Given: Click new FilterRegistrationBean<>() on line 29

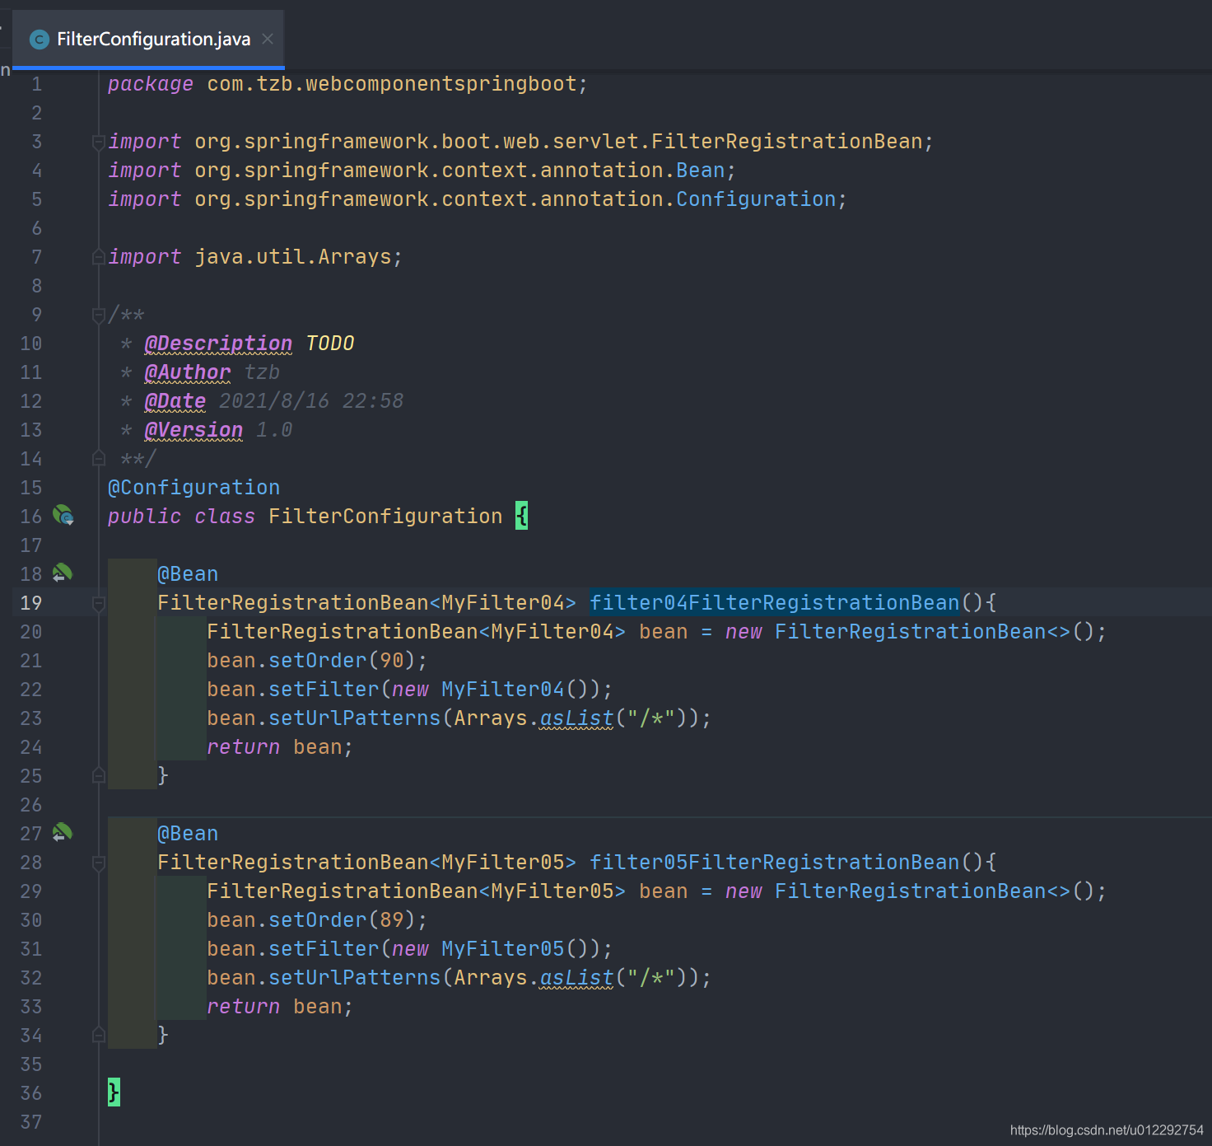Looking at the screenshot, I should click(x=911, y=891).
